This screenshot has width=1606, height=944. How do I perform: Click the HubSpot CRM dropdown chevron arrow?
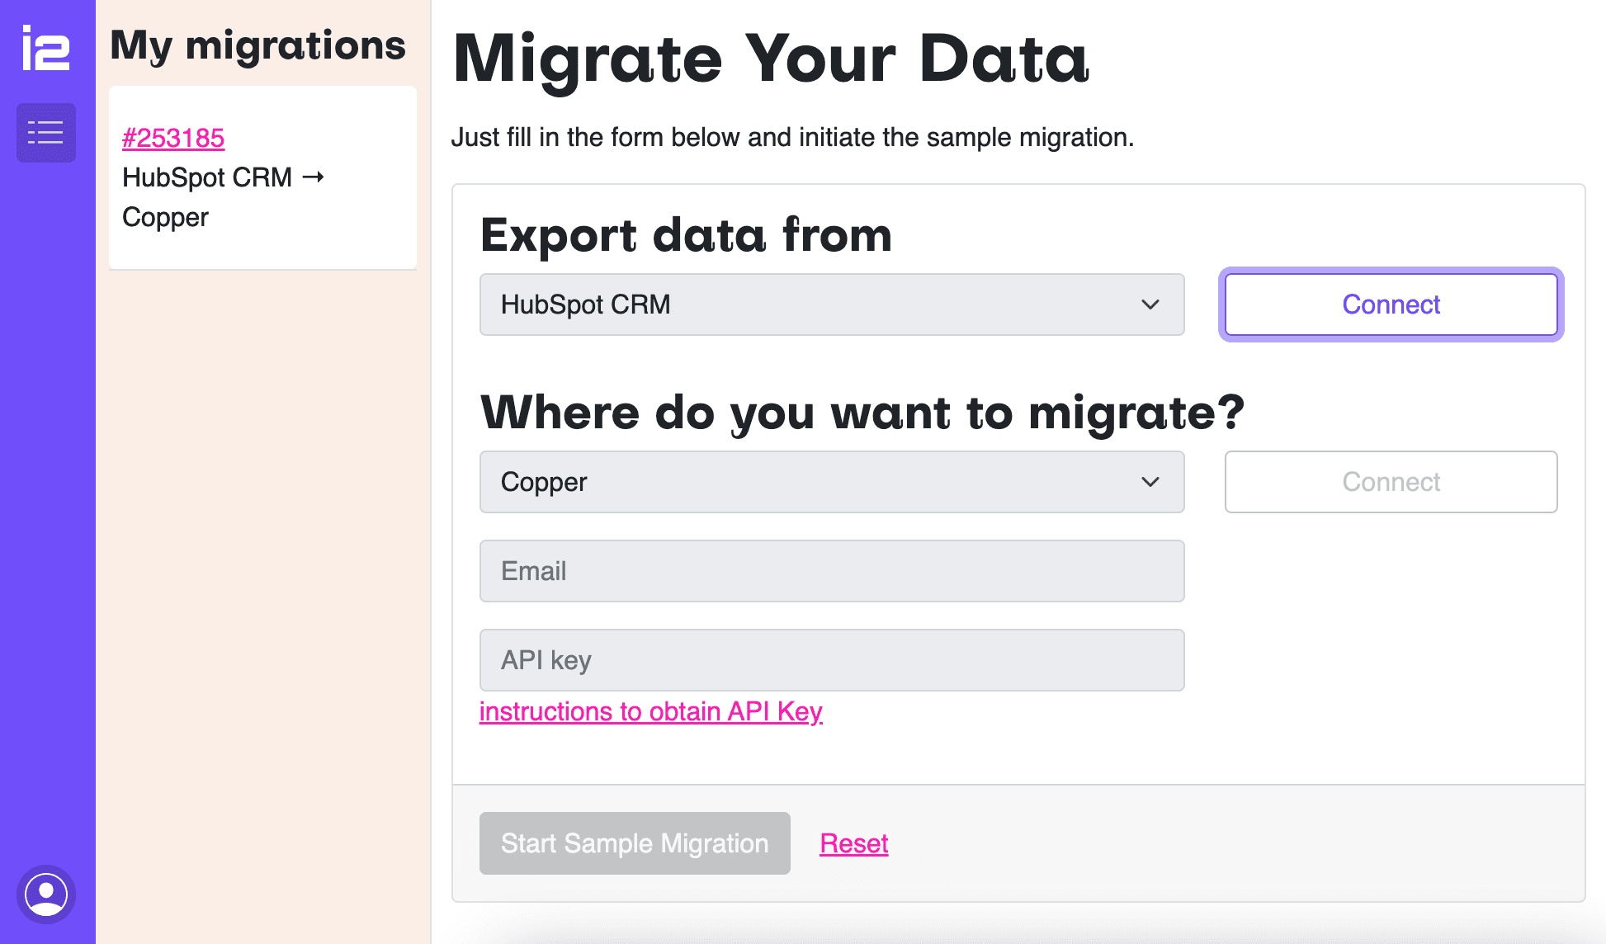pos(1150,304)
